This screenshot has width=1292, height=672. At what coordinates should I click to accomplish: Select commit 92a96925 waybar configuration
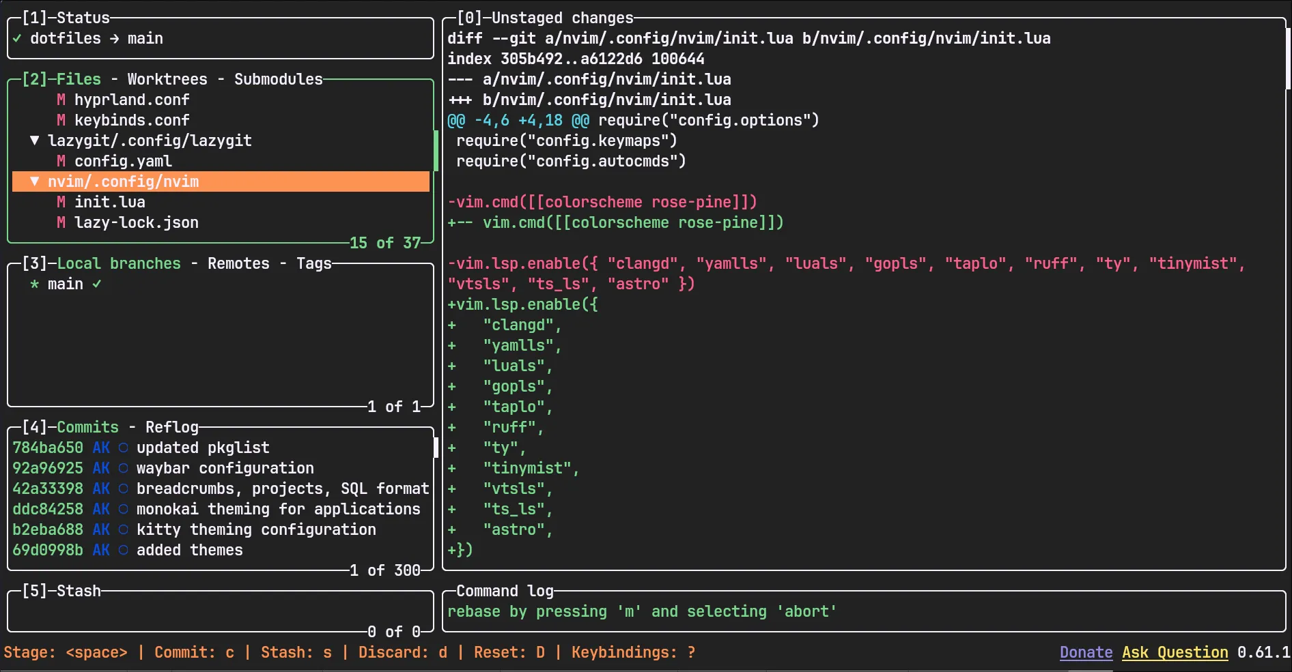221,468
